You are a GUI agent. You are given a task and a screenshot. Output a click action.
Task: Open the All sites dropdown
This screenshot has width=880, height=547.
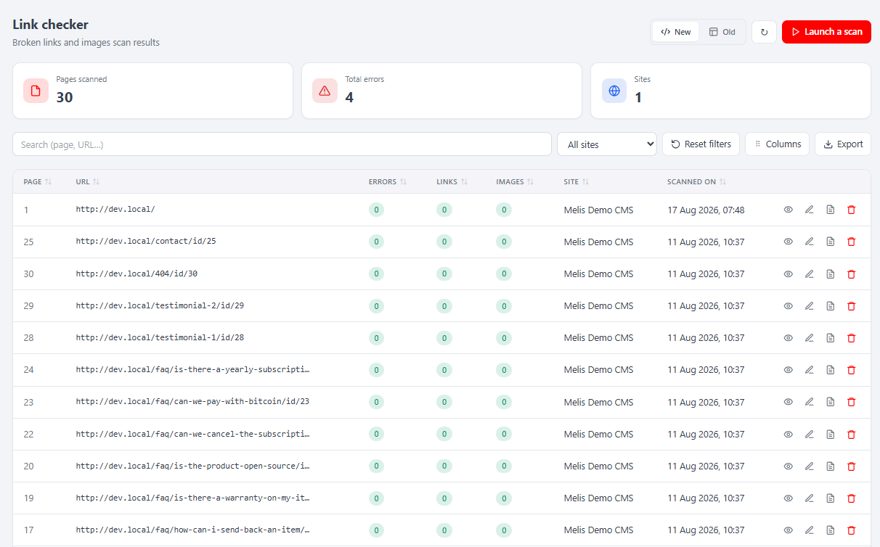click(607, 144)
